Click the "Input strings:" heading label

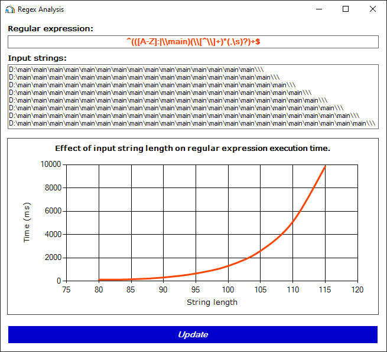(x=37, y=58)
